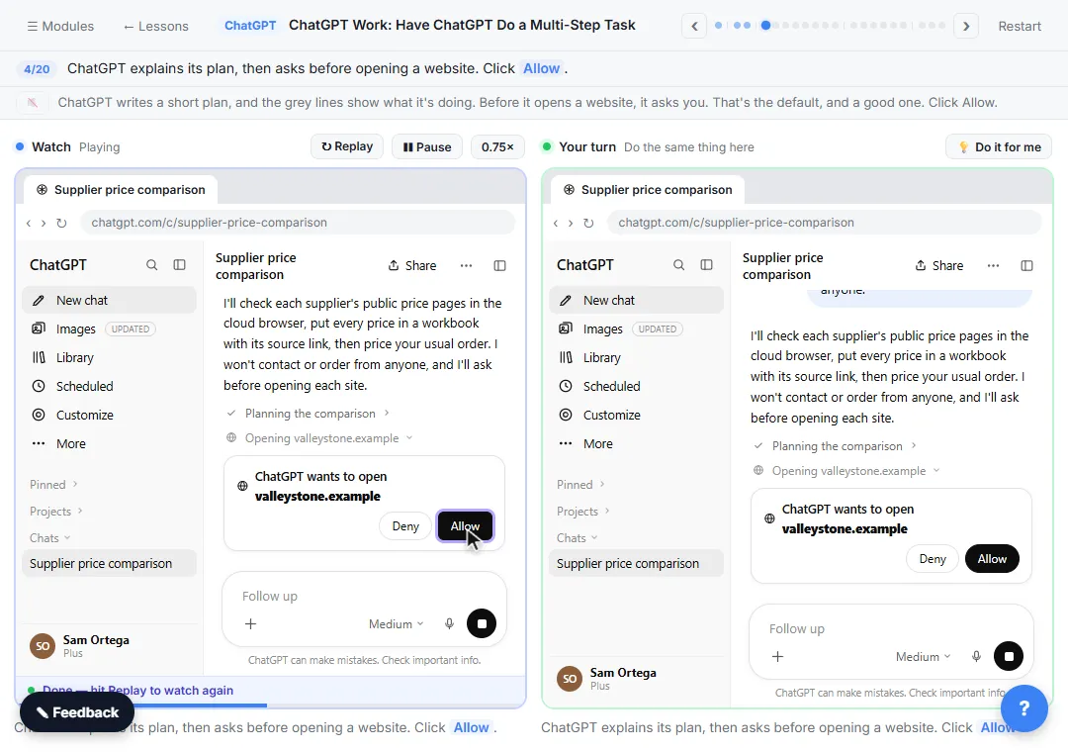Open Library in Your turn pane
1068x752 pixels.
(x=636, y=357)
